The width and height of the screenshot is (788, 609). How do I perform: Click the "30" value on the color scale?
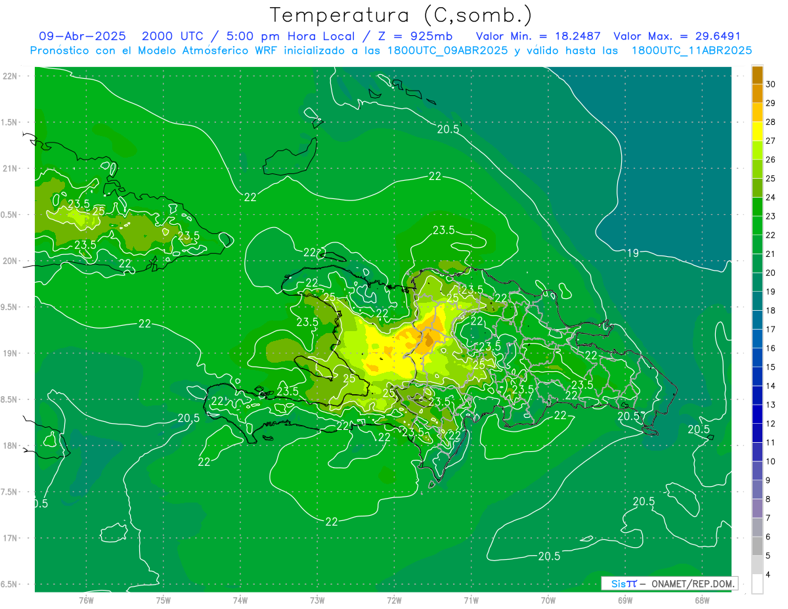pos(771,84)
